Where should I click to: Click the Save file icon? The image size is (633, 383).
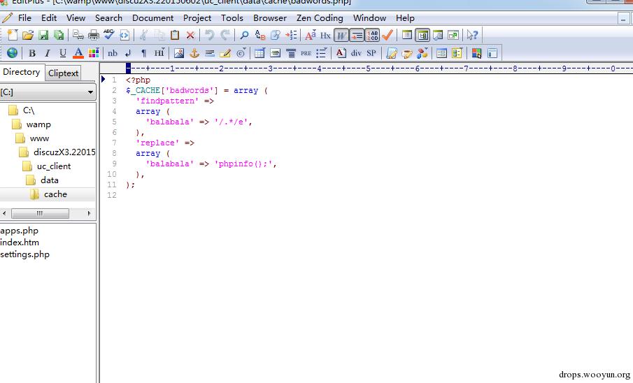(x=43, y=35)
